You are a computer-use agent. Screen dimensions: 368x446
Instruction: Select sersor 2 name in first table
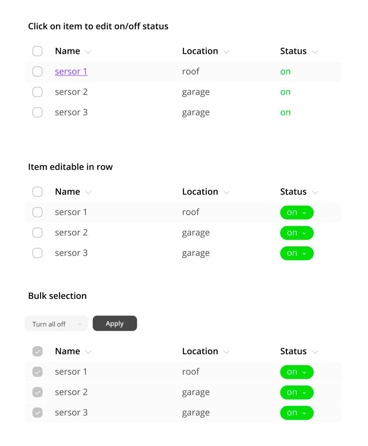(71, 92)
